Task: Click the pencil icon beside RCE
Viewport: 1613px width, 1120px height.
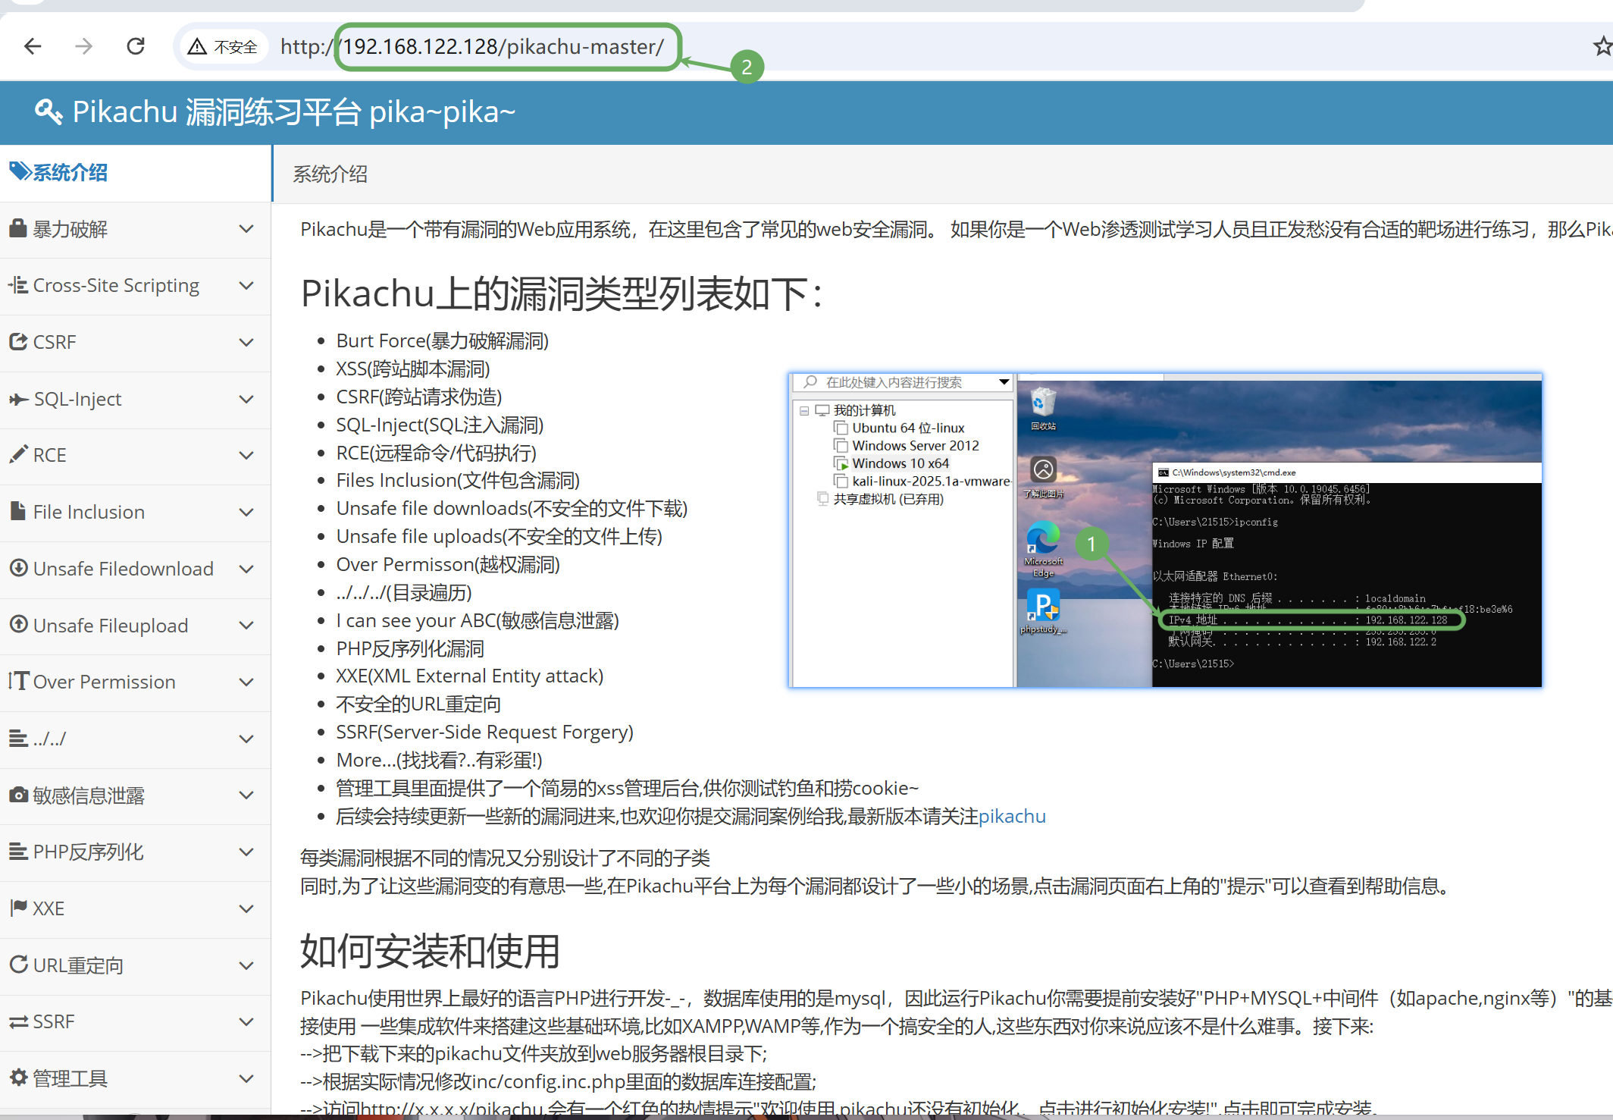Action: click(18, 454)
